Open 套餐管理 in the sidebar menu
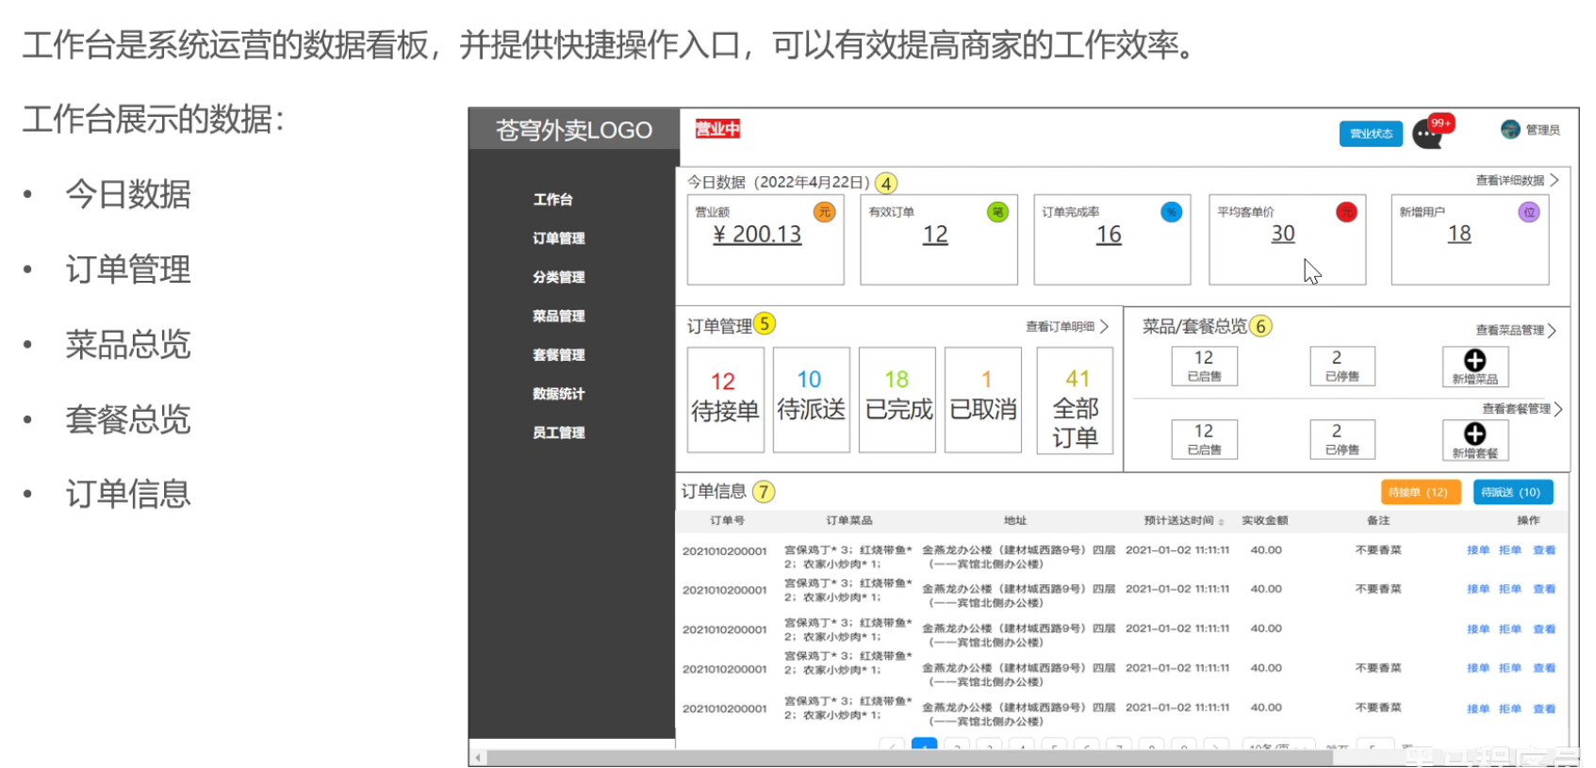This screenshot has height=768, width=1596. point(558,354)
